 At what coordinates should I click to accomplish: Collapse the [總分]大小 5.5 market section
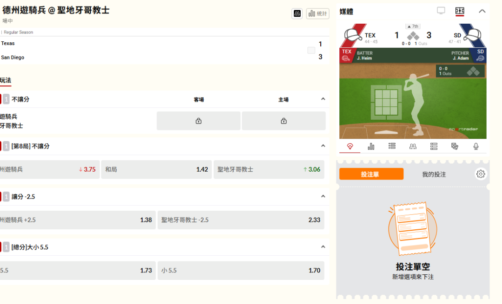323,247
